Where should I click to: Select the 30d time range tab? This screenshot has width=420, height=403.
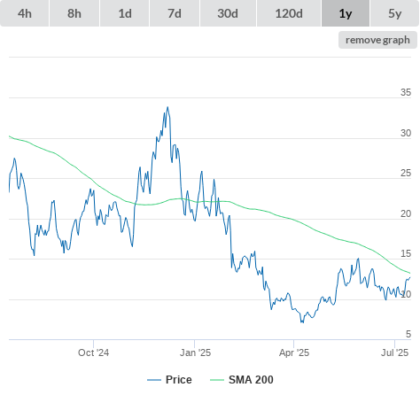[x=228, y=13]
